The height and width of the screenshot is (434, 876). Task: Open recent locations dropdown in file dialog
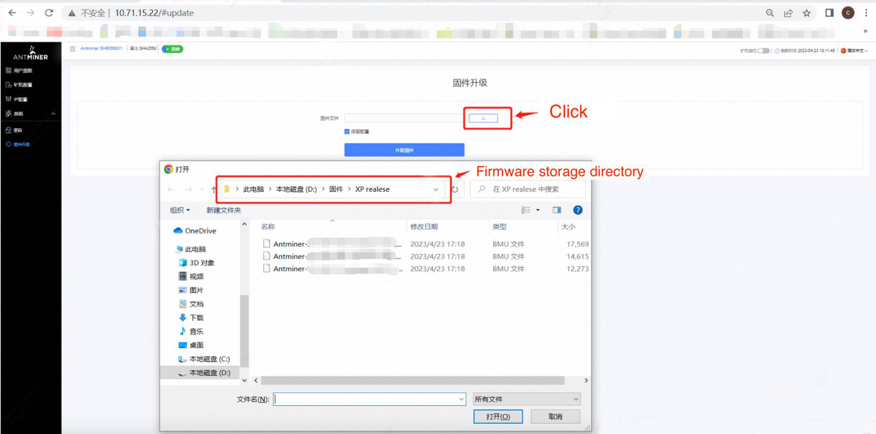tap(202, 190)
